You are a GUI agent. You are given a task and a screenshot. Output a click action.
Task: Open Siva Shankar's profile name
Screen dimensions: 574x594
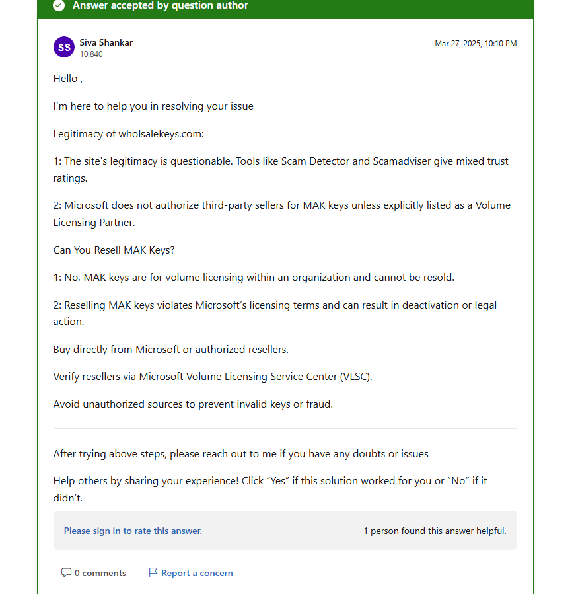pos(106,42)
